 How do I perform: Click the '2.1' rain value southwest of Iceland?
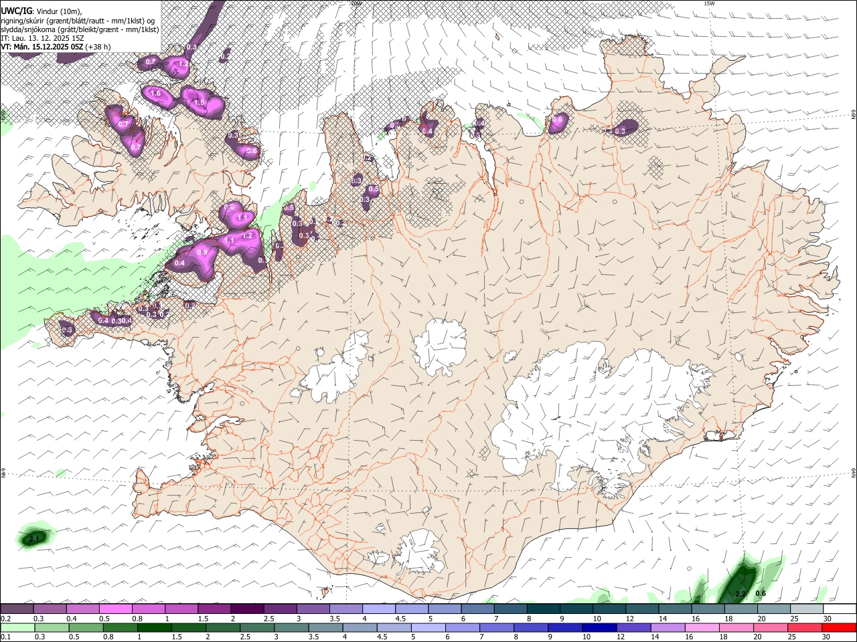coord(35,538)
